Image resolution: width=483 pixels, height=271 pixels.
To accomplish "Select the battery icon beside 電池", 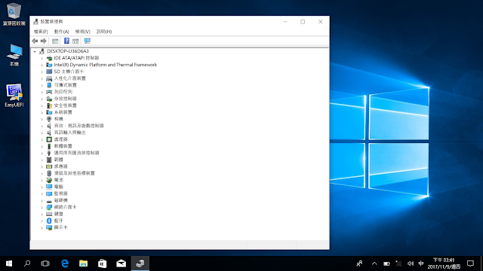I will [x=49, y=180].
